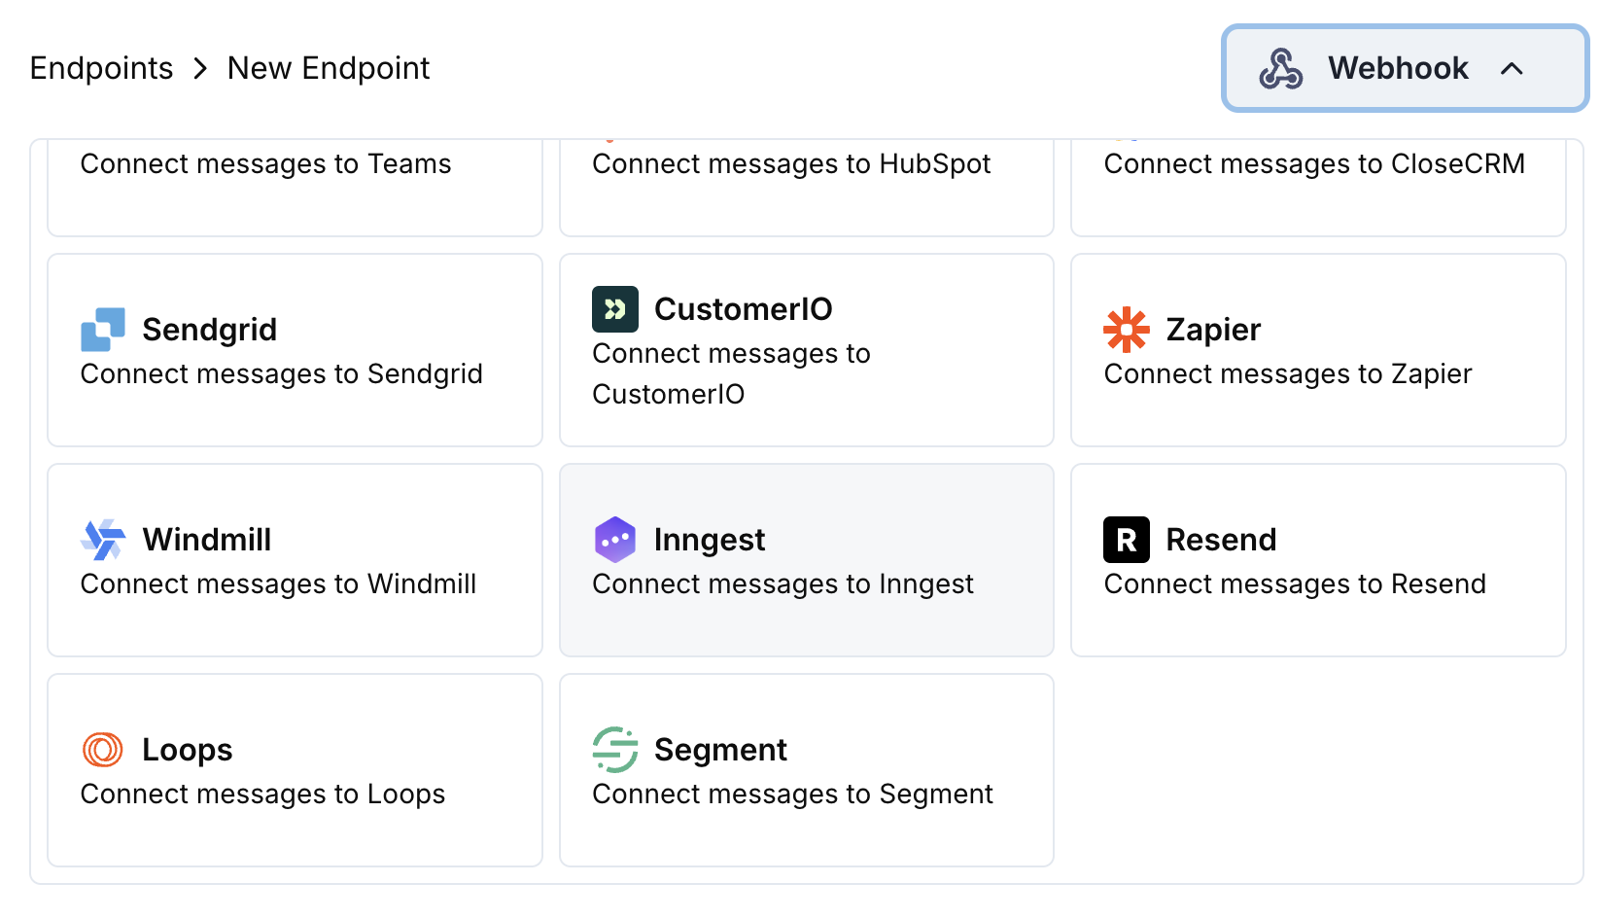Open the Inngest integration card

coord(806,560)
